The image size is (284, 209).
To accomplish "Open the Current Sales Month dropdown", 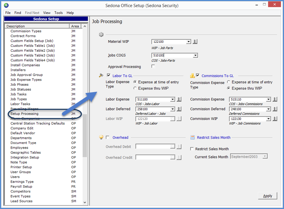I will tap(265, 156).
